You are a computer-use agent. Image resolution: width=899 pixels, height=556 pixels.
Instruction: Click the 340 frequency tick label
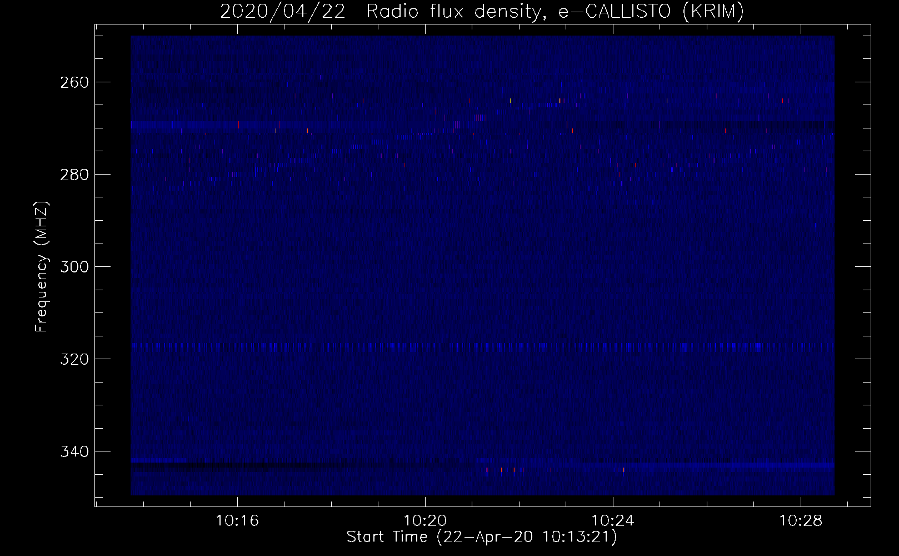(x=73, y=451)
